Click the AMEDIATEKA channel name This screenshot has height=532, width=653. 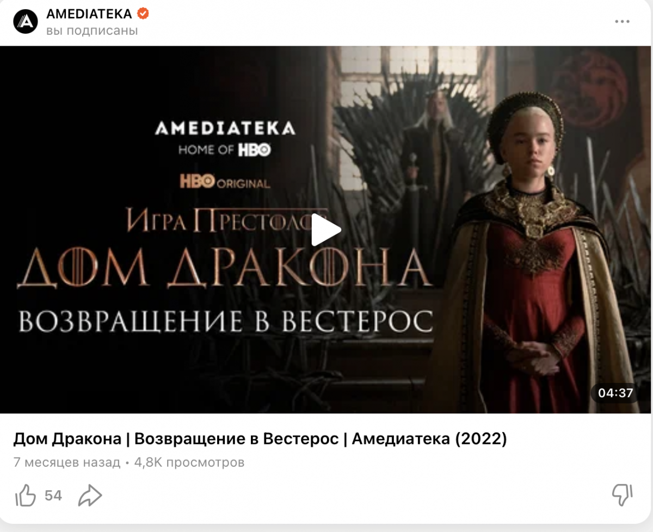[x=90, y=13]
